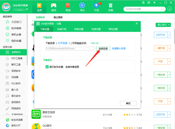The height and width of the screenshot is (129, 175).
Task: Switch to 安装升级 settings tab
Action: [x=62, y=29]
